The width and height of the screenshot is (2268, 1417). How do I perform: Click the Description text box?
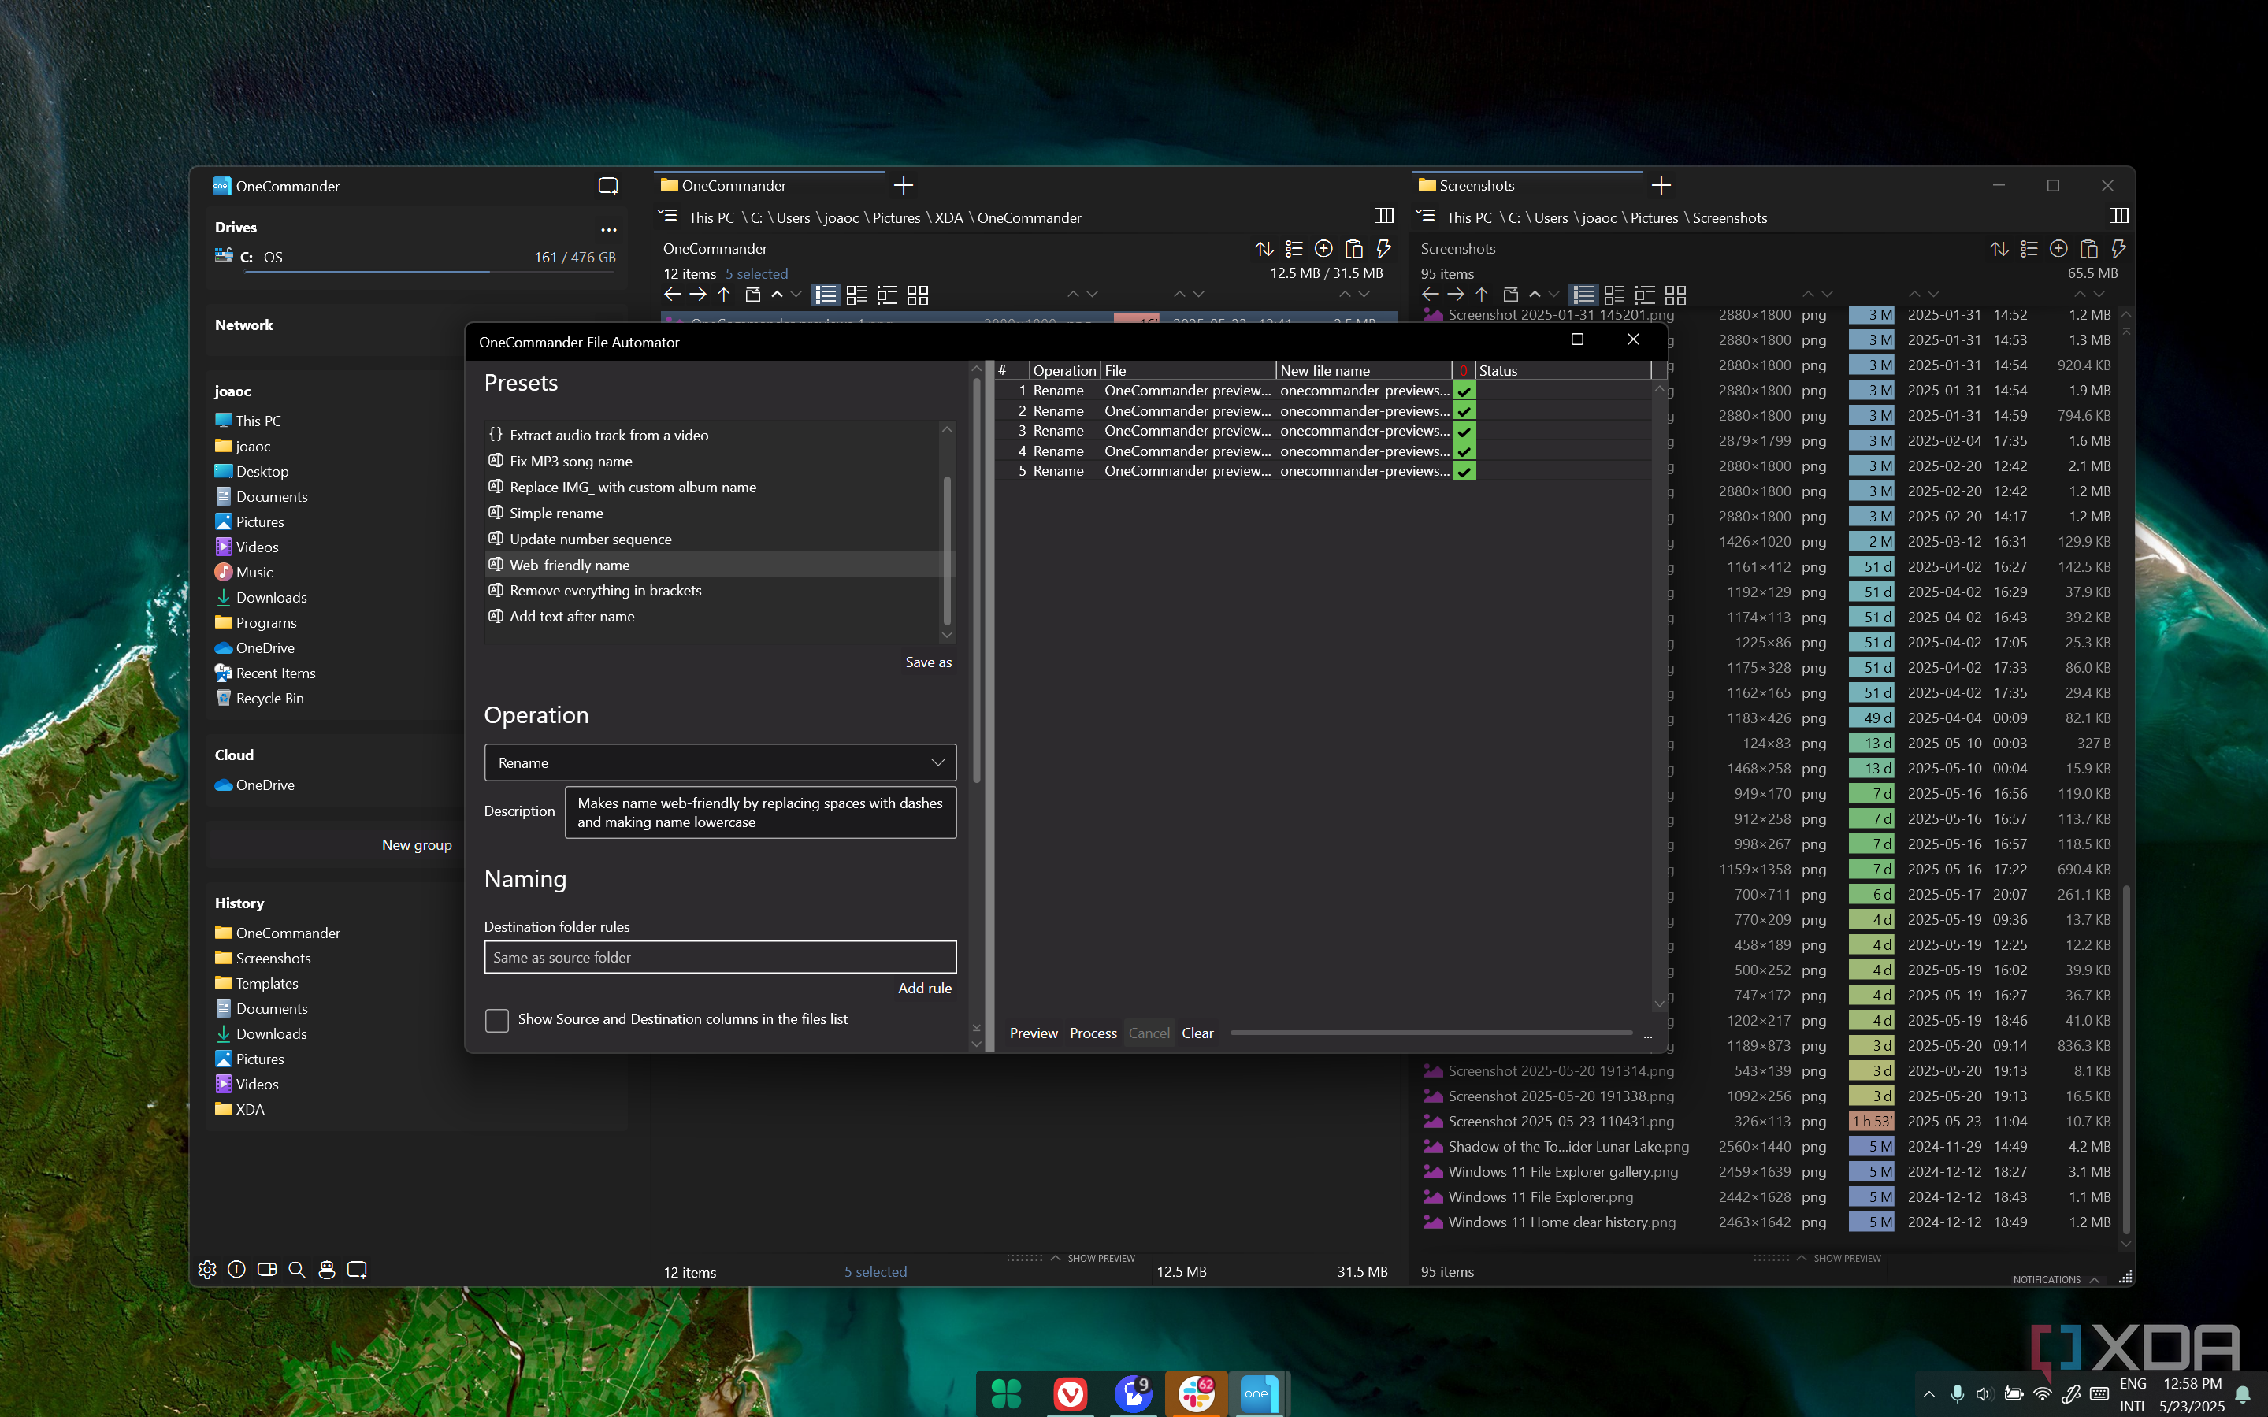pyautogui.click(x=760, y=811)
